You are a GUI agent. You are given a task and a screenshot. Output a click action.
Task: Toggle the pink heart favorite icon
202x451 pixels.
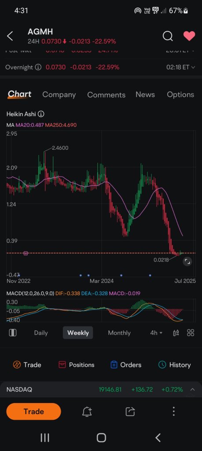click(189, 36)
